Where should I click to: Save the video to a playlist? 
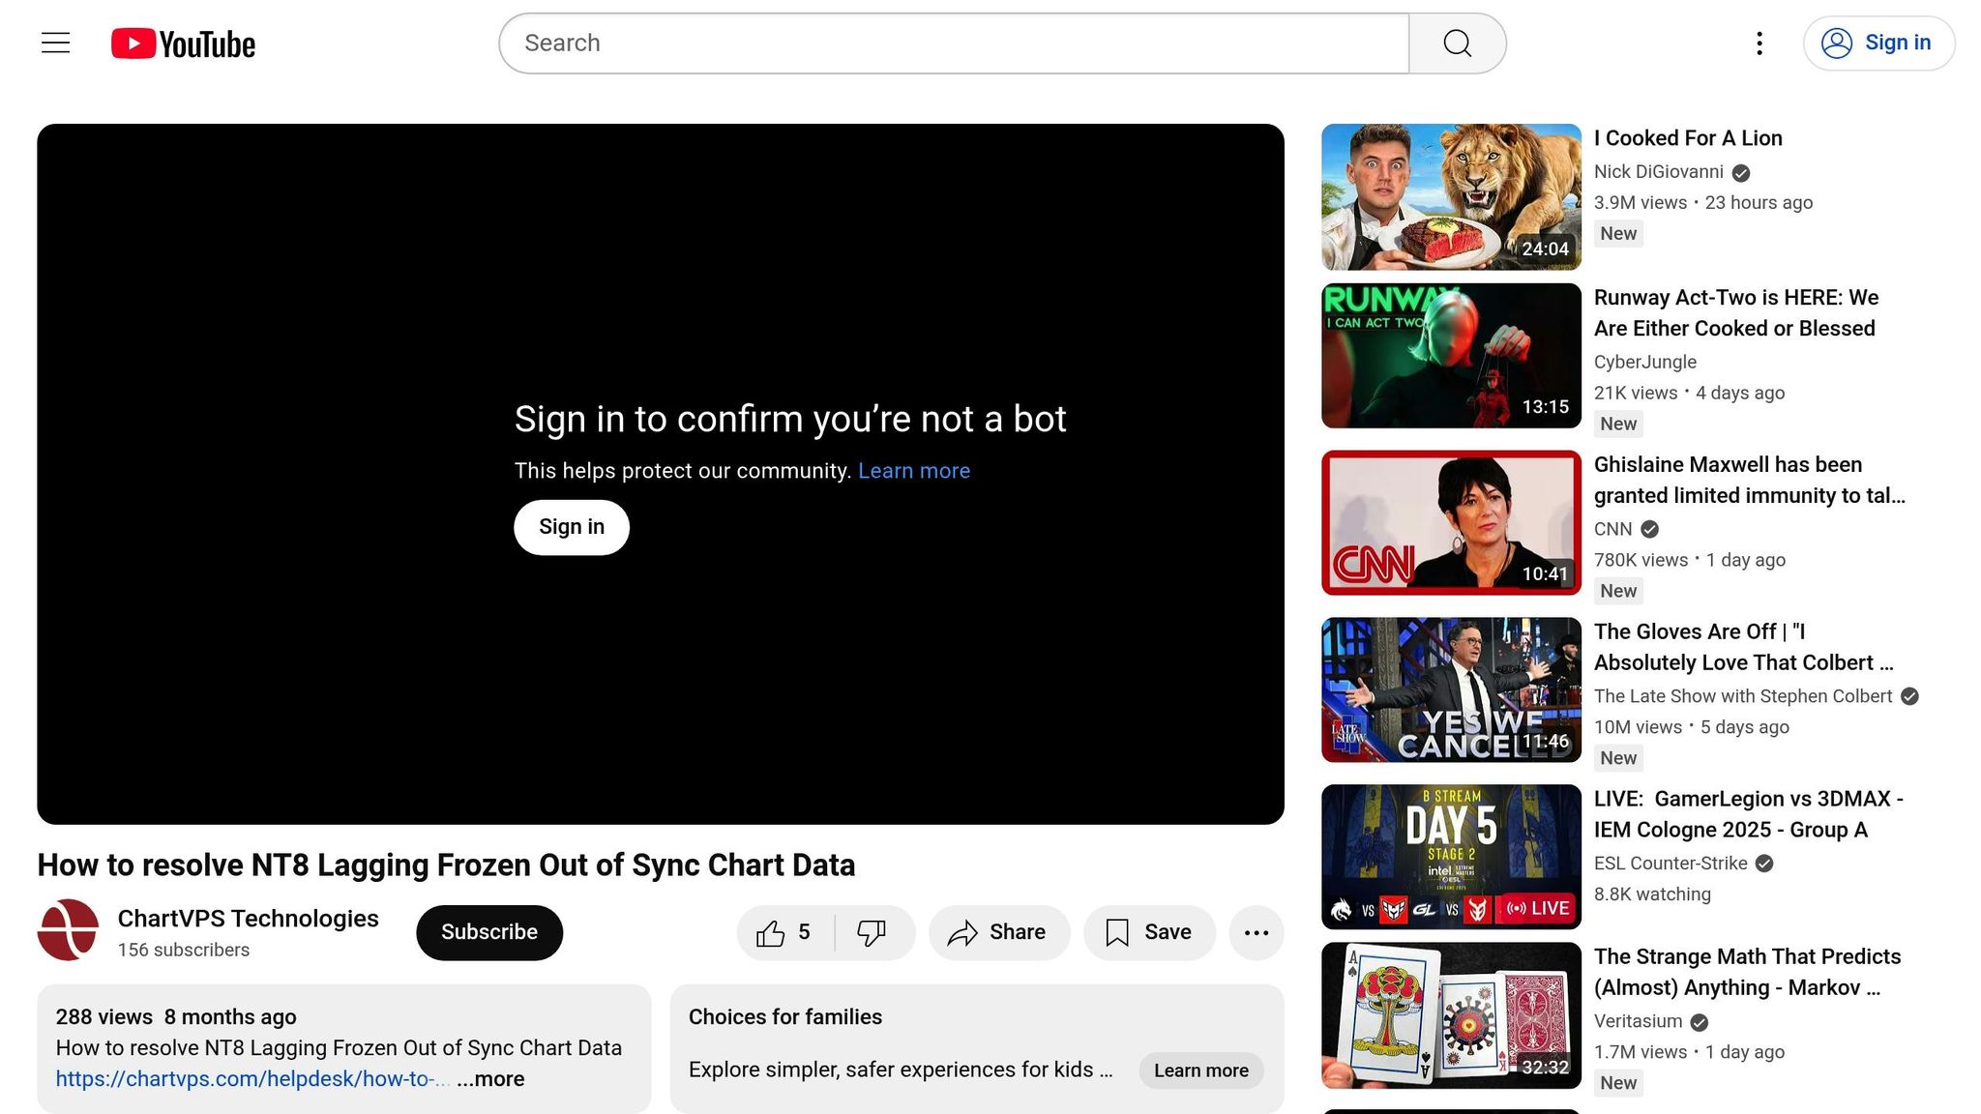click(x=1148, y=932)
